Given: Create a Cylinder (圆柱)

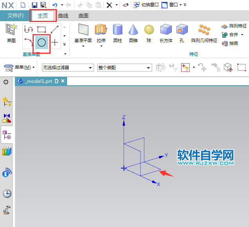Looking at the screenshot, I should coord(118,33).
